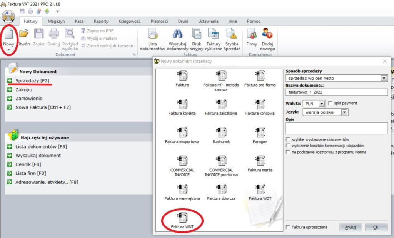The image size is (394, 238).
Task: Choose Faktura korekta document icon
Action: (x=182, y=104)
